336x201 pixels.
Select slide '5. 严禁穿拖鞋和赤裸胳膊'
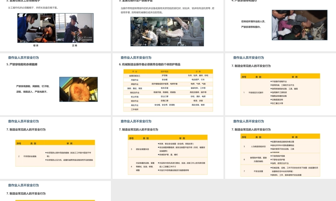tap(55, 84)
